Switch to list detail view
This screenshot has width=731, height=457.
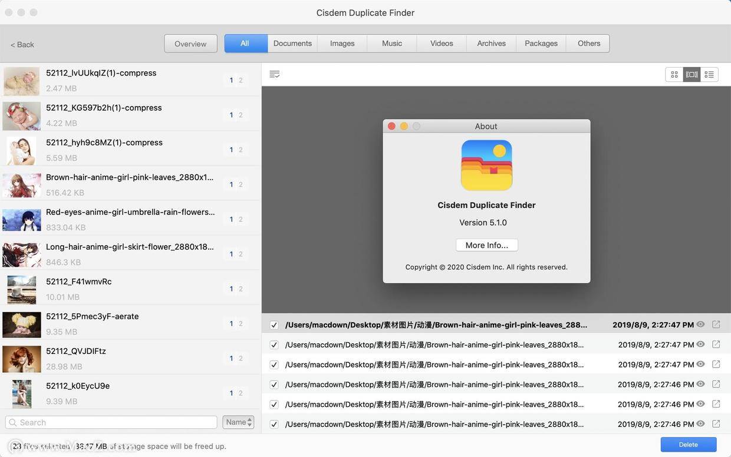(x=709, y=75)
